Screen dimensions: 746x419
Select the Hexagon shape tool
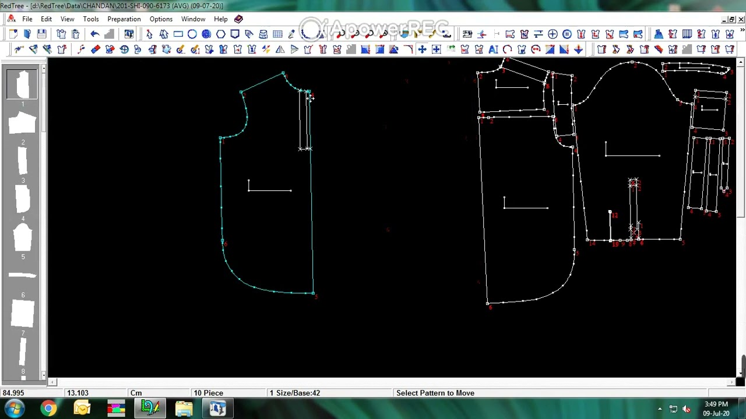pyautogui.click(x=220, y=34)
